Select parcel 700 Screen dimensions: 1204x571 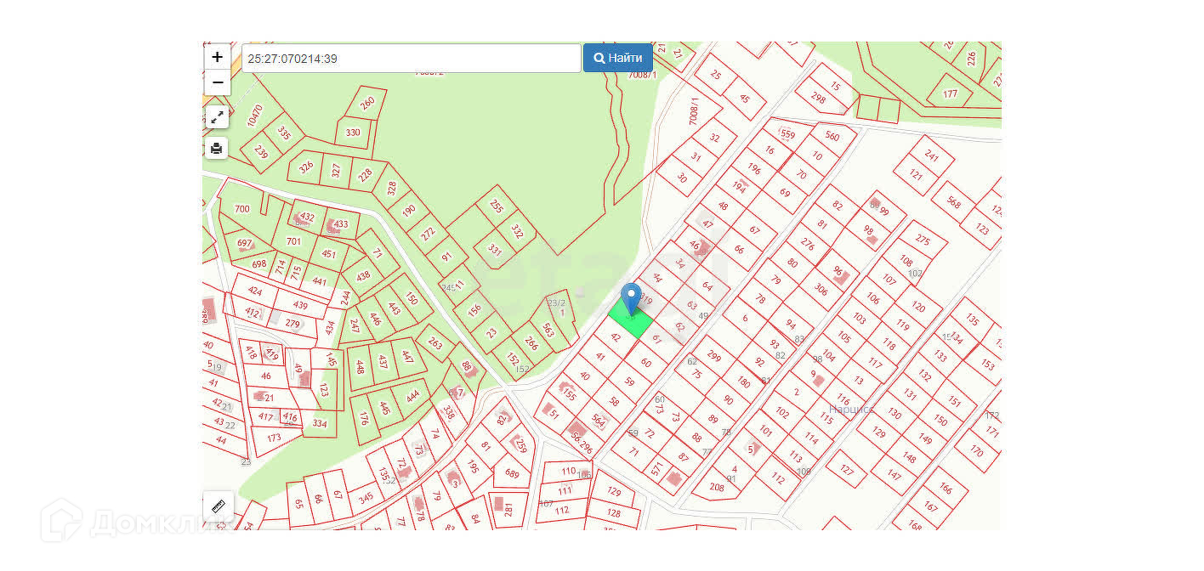click(242, 209)
